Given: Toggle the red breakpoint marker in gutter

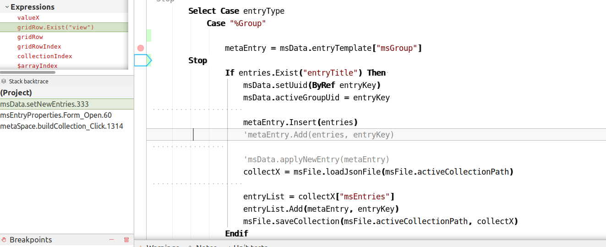Looking at the screenshot, I should [x=141, y=48].
